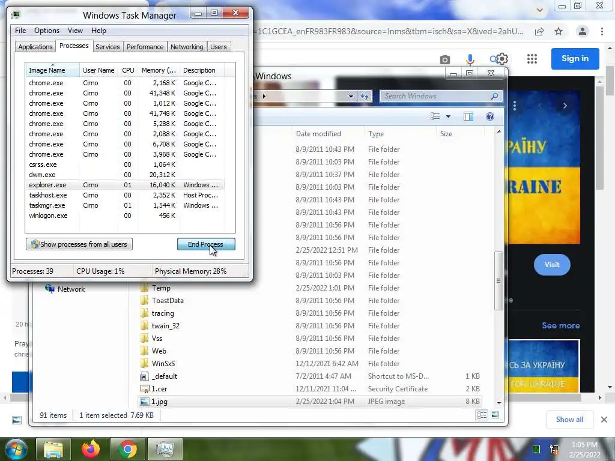Expand the view options dropdown arrow
This screenshot has width=615, height=461.
[x=448, y=116]
